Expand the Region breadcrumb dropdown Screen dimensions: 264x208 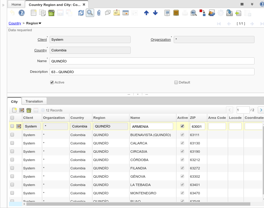tap(40, 23)
